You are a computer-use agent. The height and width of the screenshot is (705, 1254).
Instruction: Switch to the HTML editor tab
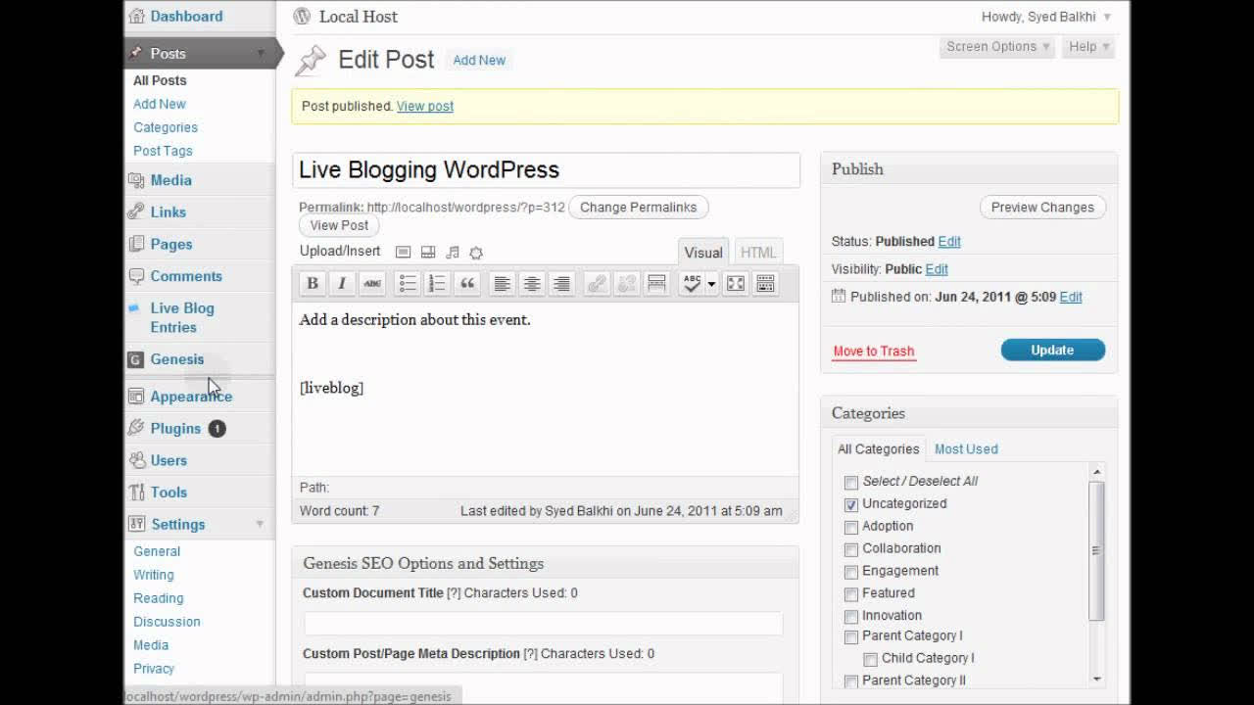[x=758, y=253]
